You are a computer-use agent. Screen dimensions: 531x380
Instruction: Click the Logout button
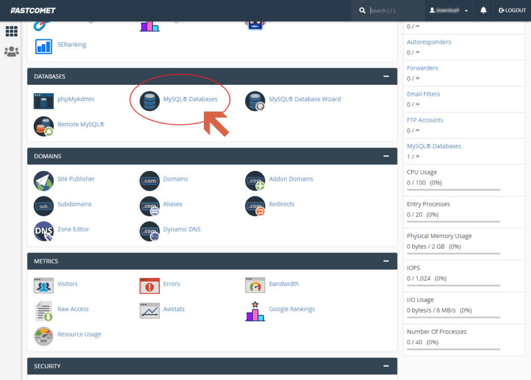pos(512,10)
